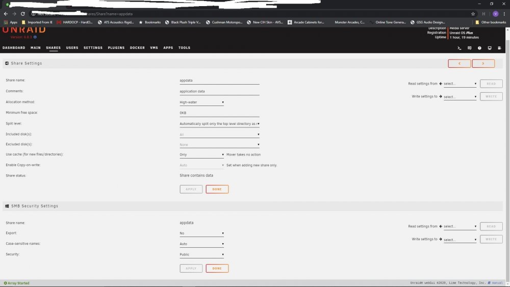Click the Array Started status text
This screenshot has width=510, height=287.
coord(17,283)
